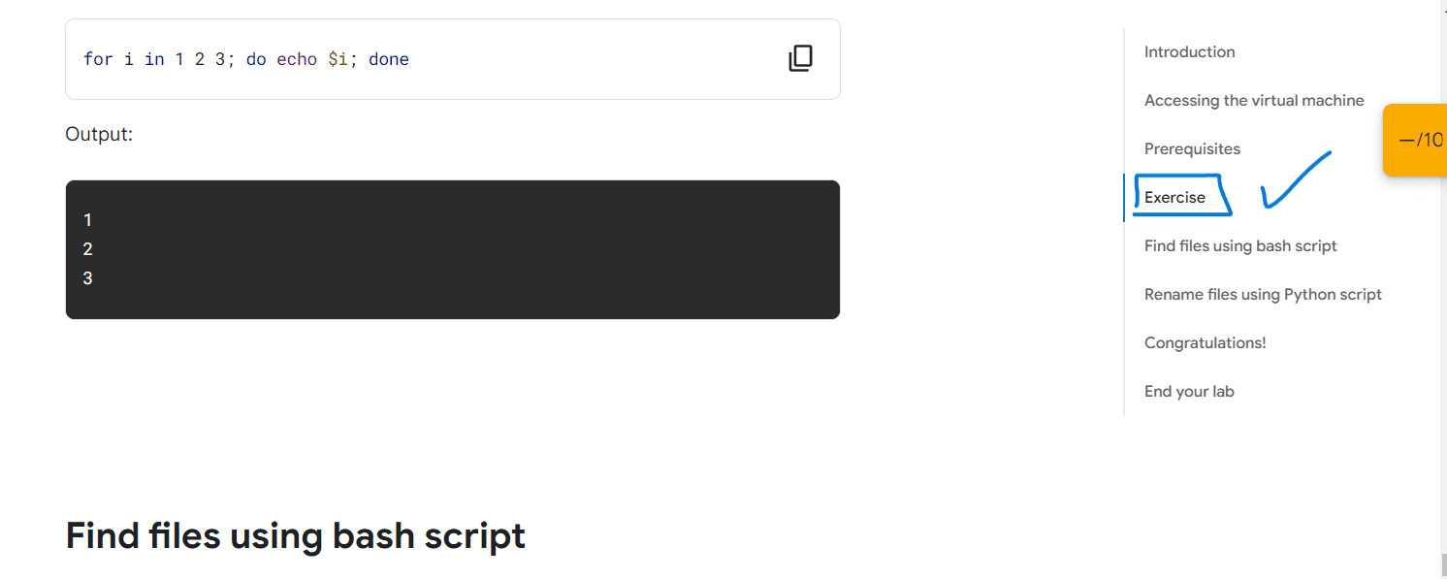The height and width of the screenshot is (579, 1447).
Task: Click the Find files using bash script heading
Action: point(295,534)
